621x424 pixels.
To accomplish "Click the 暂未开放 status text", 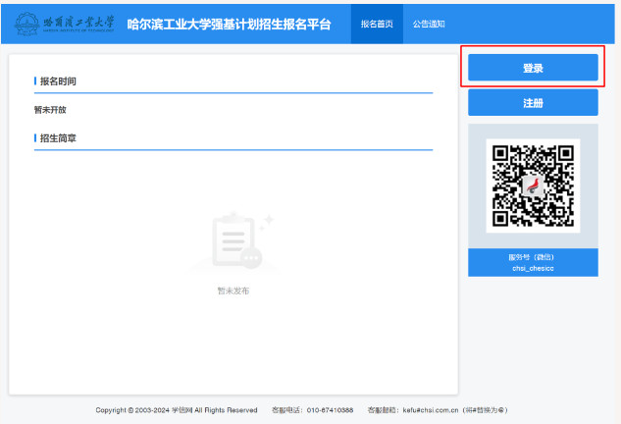I will pyautogui.click(x=50, y=110).
